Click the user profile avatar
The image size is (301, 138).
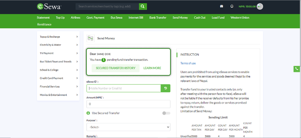(x=260, y=6)
